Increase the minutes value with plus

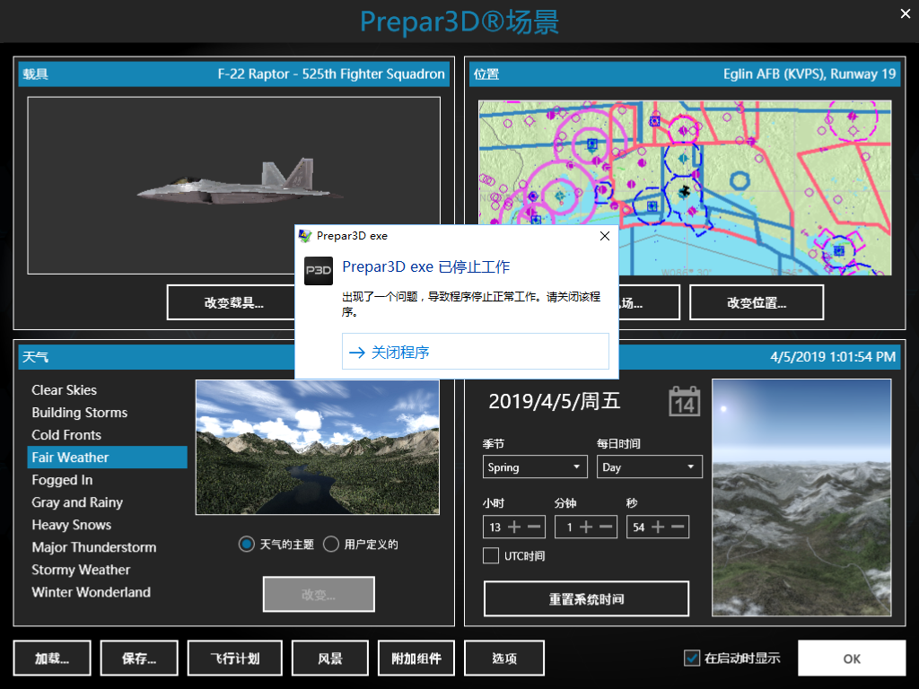pos(586,528)
